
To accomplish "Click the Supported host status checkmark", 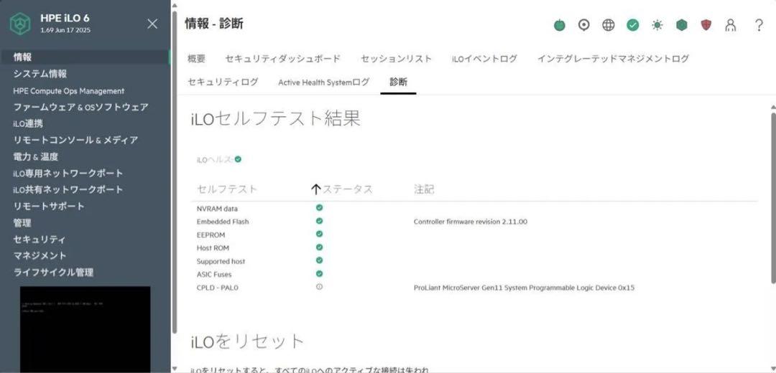I will 319,260.
